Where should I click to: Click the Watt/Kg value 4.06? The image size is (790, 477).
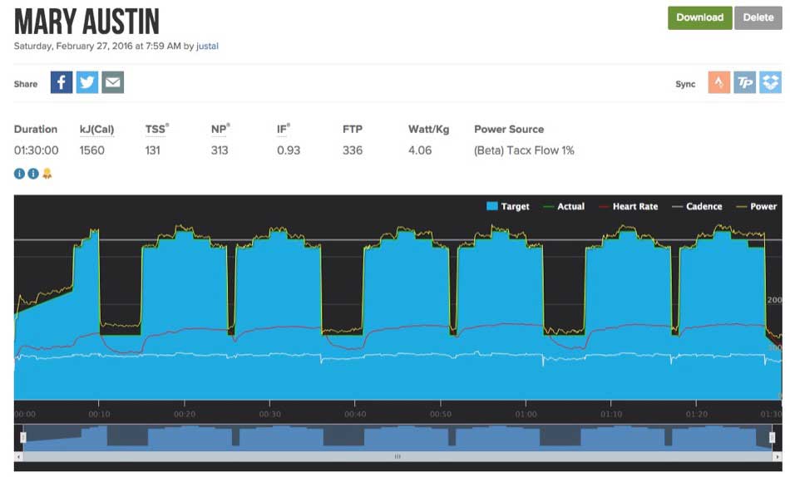point(420,150)
